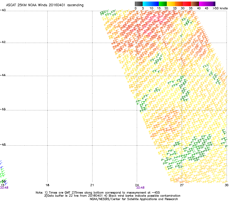The height and width of the screenshot is (201, 229).
Task: Click the 20:48 time under longitude 15
Action: [x=4, y=188]
